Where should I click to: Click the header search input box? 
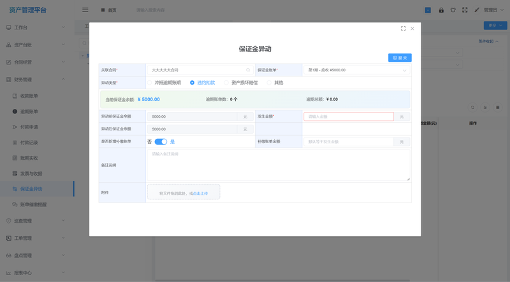(x=150, y=10)
